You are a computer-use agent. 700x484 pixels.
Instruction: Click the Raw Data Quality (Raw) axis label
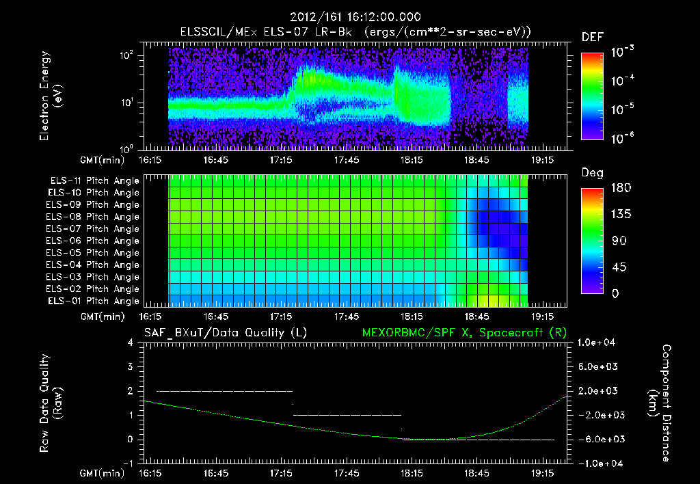(x=51, y=403)
